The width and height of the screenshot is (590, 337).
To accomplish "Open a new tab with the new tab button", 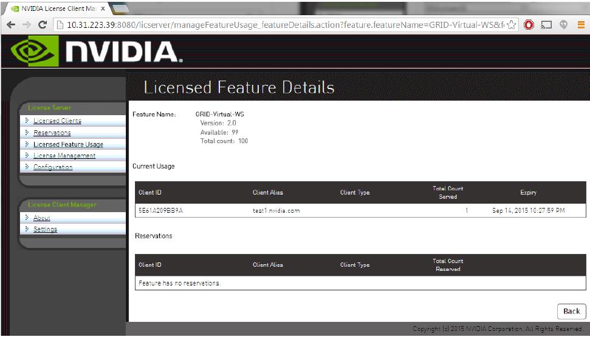I will pyautogui.click(x=120, y=8).
